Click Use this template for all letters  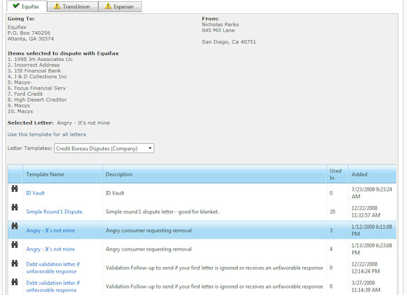47,134
